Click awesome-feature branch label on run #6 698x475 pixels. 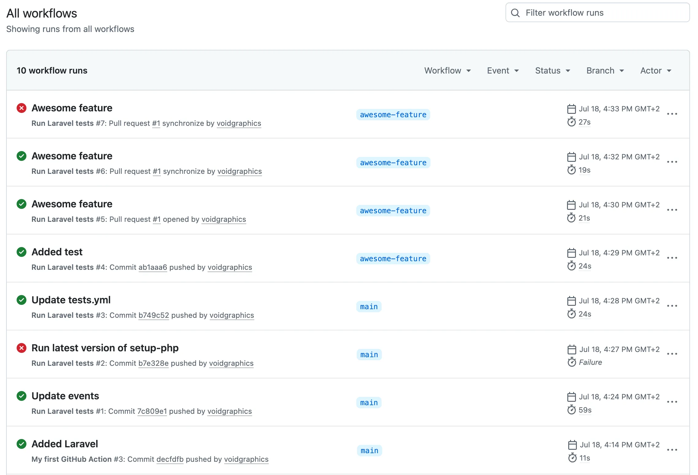(393, 163)
